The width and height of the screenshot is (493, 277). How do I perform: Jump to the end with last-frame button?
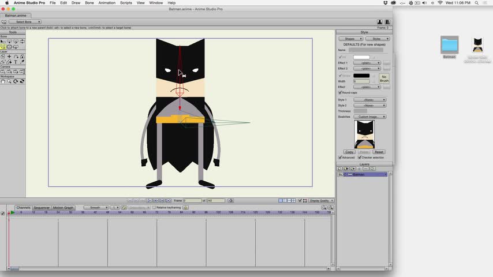[169, 201]
